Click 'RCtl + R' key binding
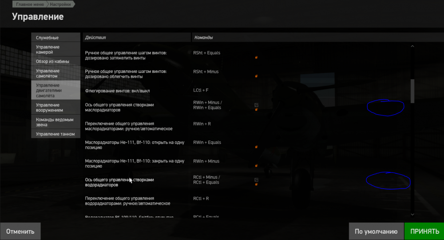This screenshot has height=240, width=444. coord(201,199)
